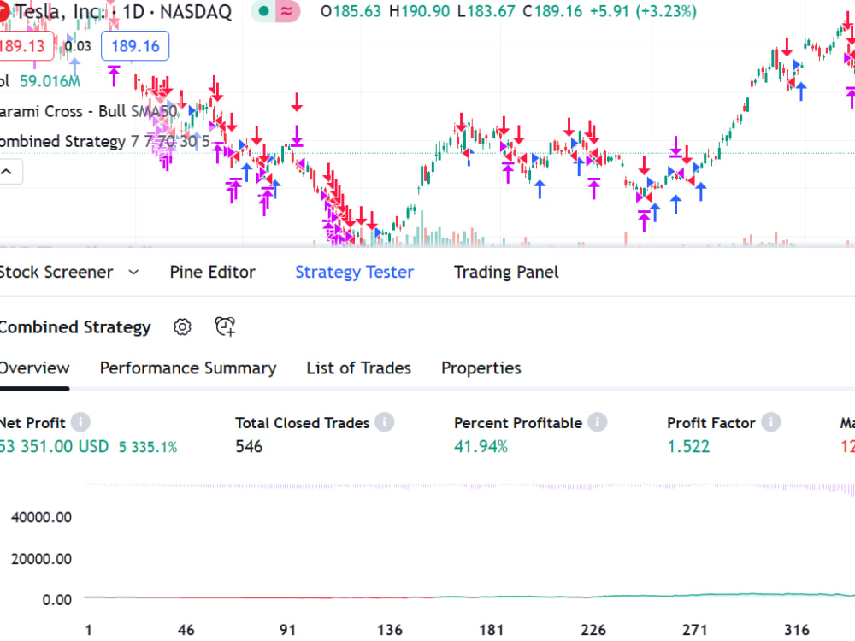Open the Properties tab

click(481, 368)
